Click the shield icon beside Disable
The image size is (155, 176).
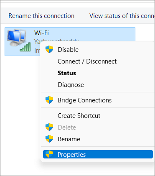49,50
